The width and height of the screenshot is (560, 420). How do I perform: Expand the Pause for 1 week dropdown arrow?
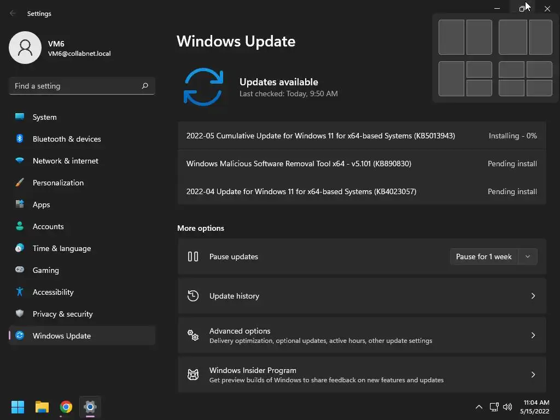pyautogui.click(x=528, y=256)
